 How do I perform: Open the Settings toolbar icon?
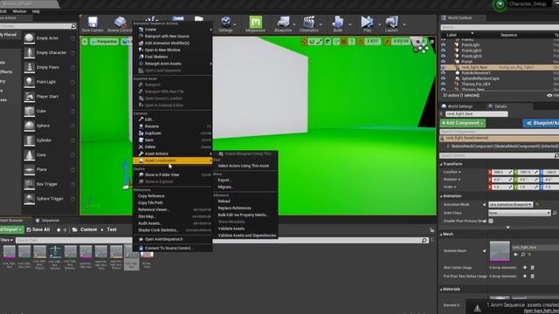[x=225, y=22]
